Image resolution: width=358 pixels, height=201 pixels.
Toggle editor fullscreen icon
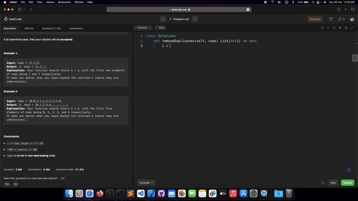point(352,28)
